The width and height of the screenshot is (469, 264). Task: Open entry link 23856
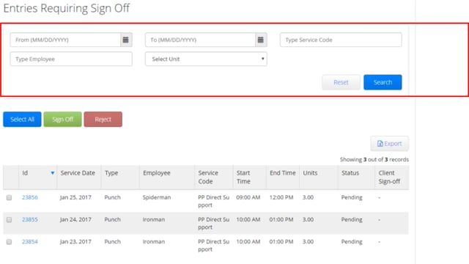[x=30, y=197]
